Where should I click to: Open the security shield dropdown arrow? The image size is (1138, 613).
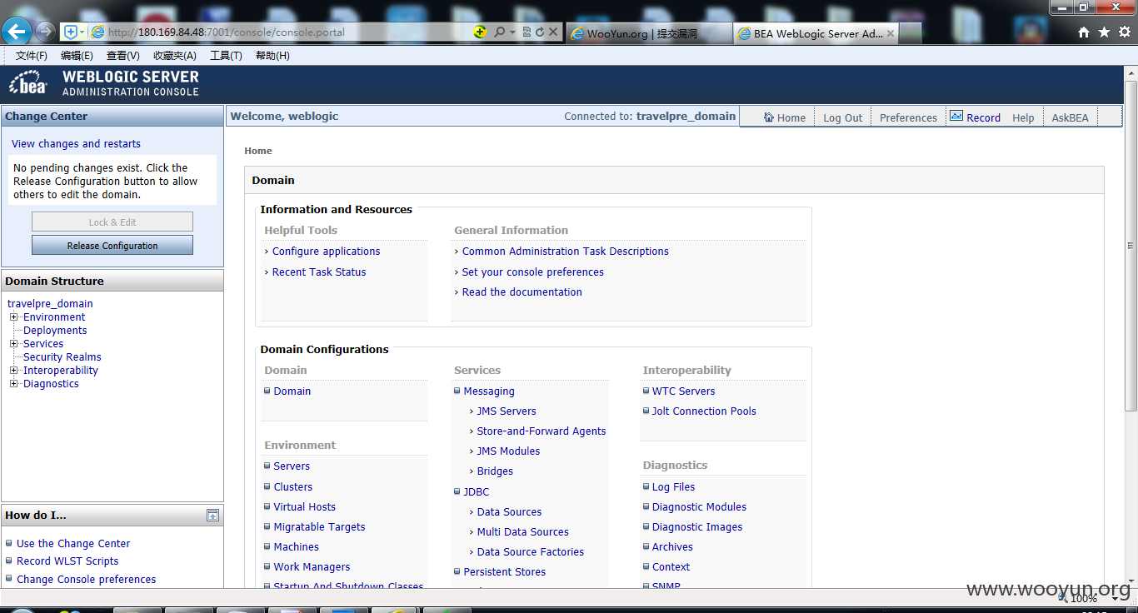pyautogui.click(x=82, y=32)
